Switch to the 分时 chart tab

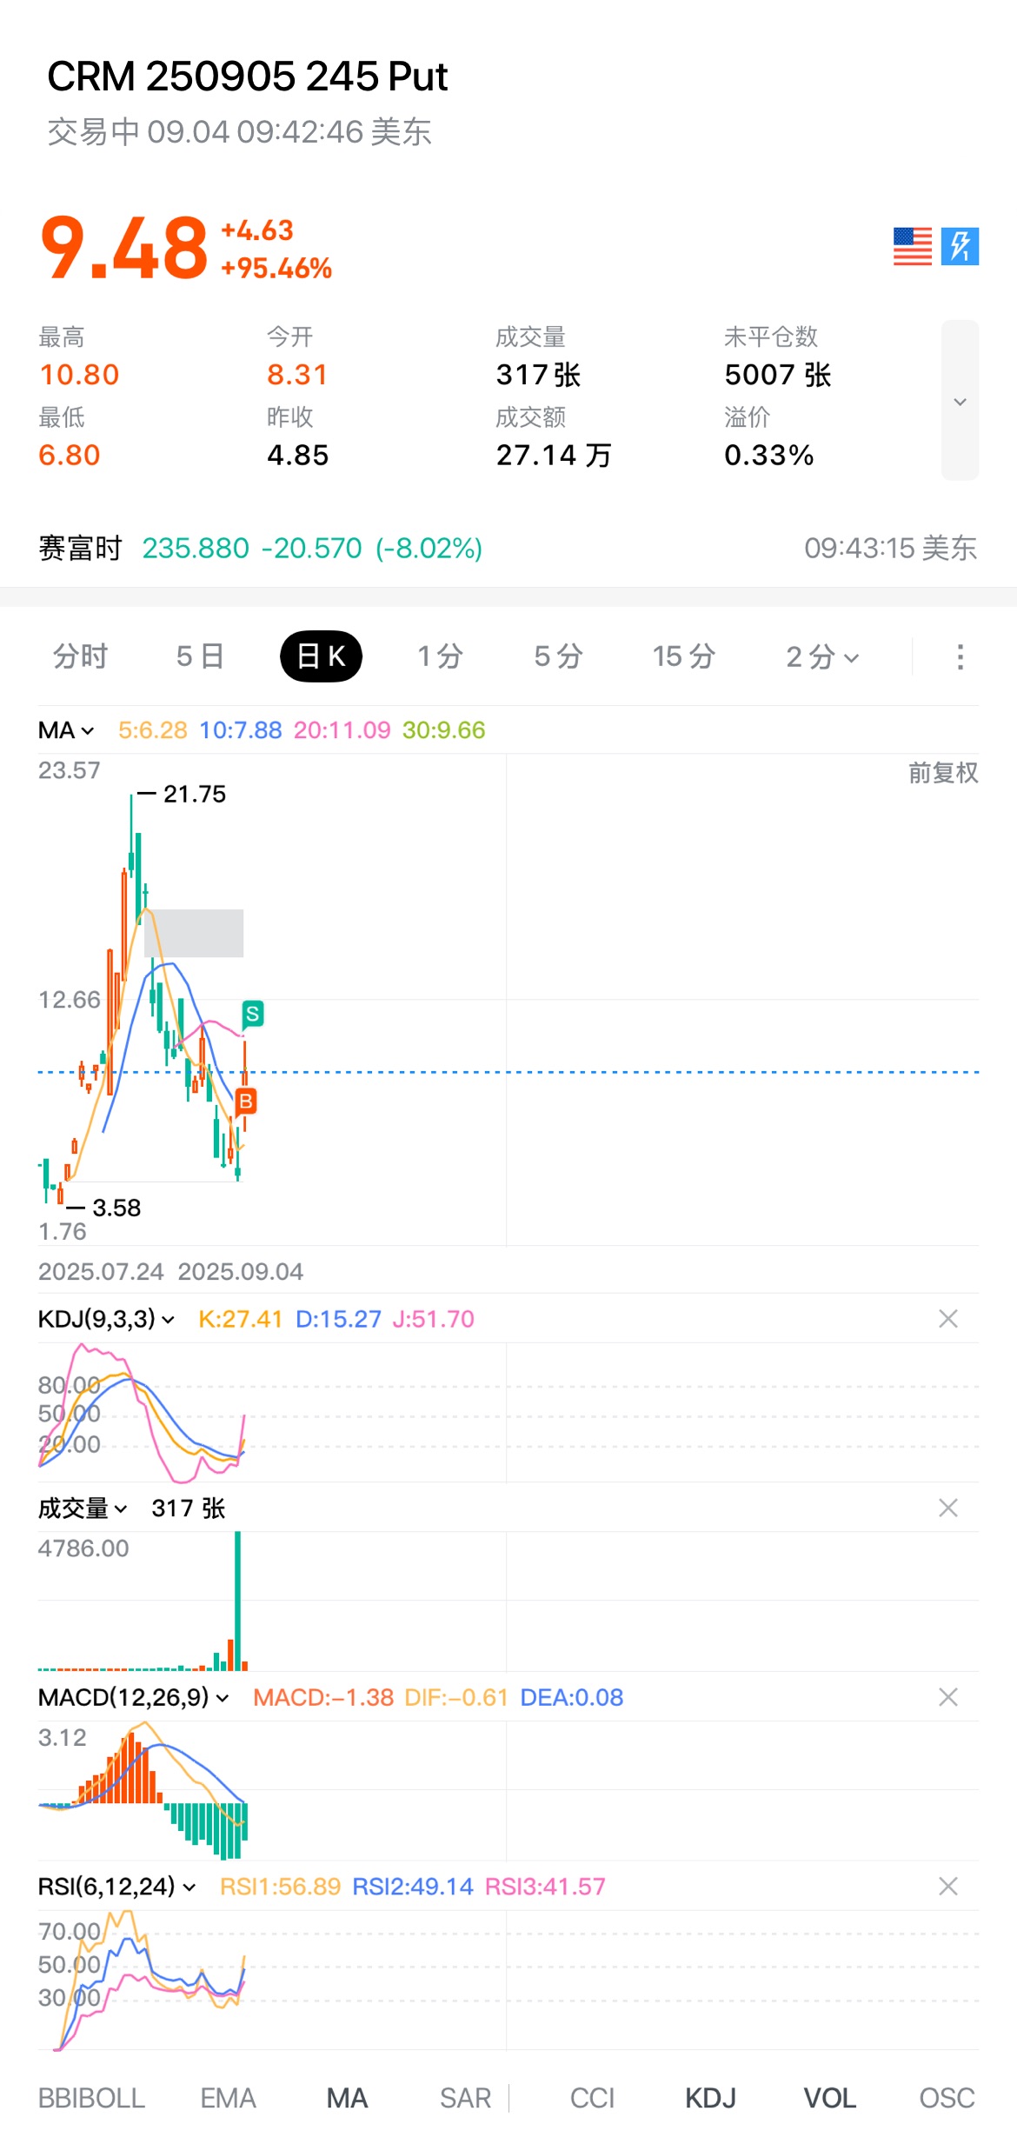80,657
